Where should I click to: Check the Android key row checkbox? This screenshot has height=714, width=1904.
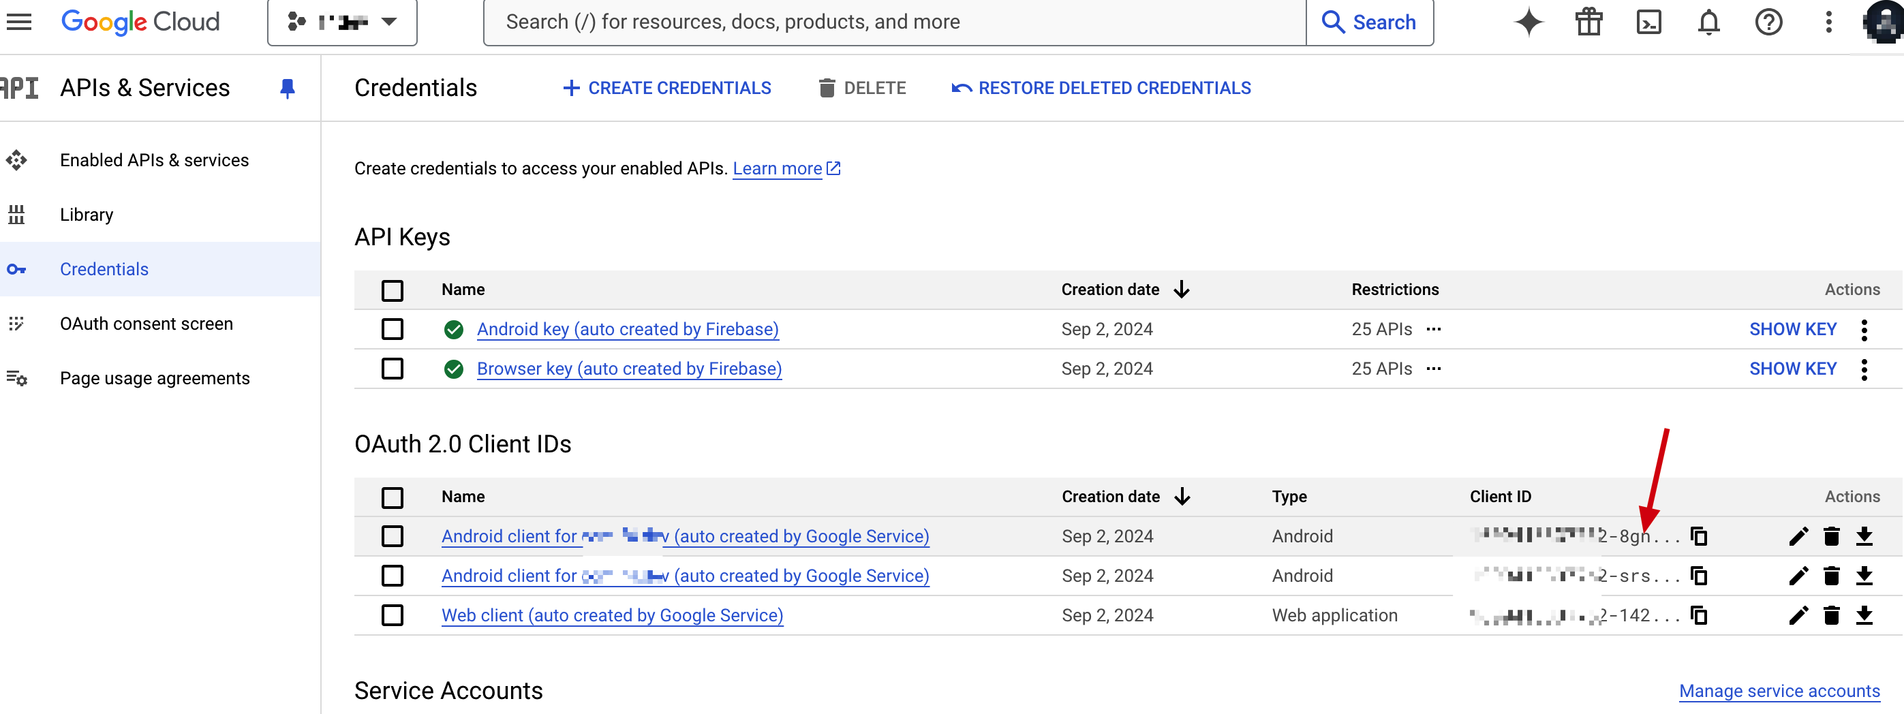click(x=393, y=329)
